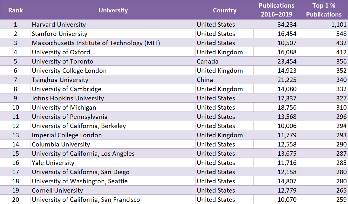Select the Publications 2016–2019 header
The height and width of the screenshot is (204, 348).
click(276, 10)
